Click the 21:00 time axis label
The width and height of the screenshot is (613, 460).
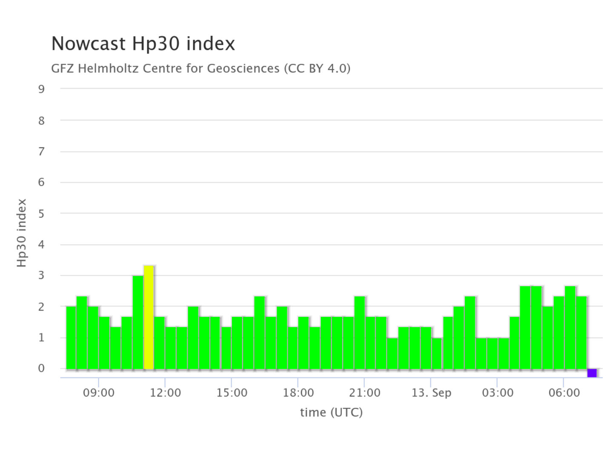[x=364, y=392]
